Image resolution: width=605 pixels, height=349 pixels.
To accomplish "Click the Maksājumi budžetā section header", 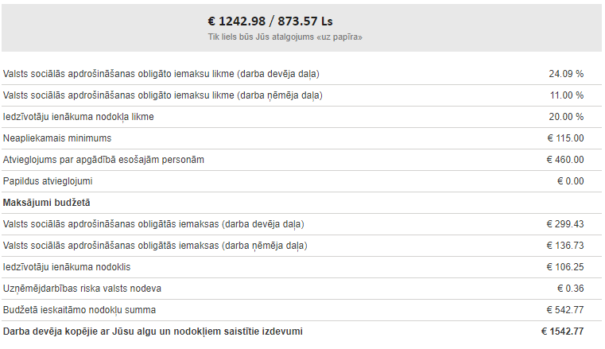I will coord(46,203).
